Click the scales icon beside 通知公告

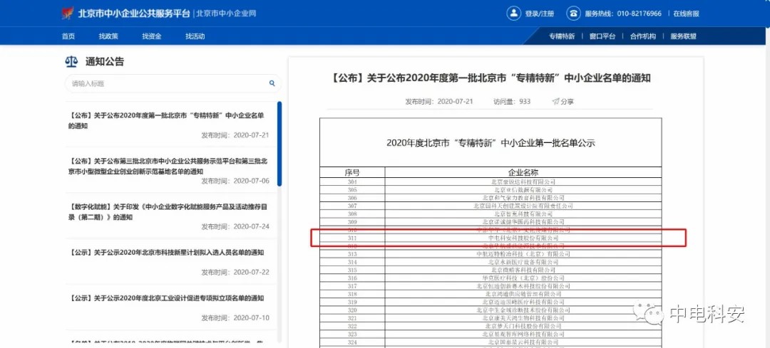(71, 62)
